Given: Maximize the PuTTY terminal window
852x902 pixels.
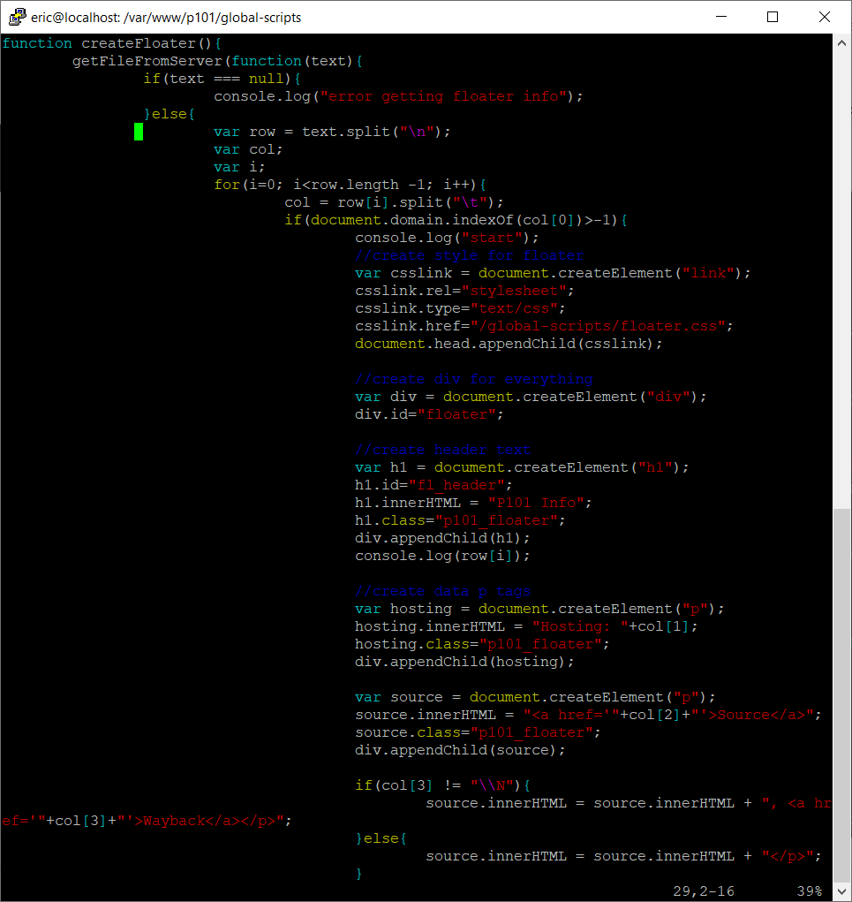Looking at the screenshot, I should pos(773,18).
